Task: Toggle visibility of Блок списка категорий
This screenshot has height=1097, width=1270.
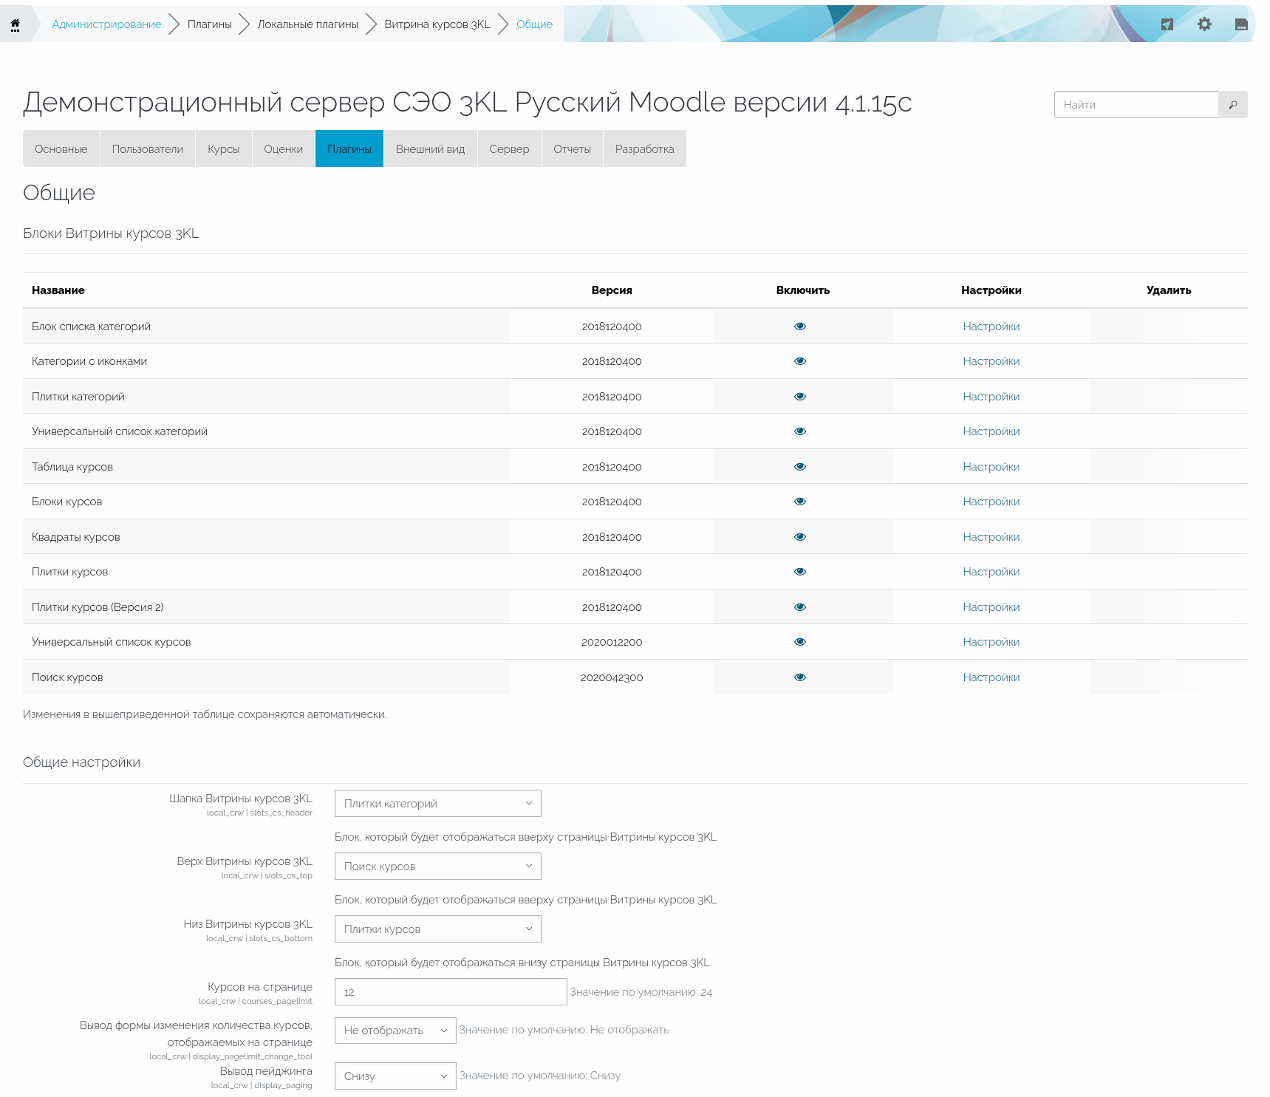Action: click(x=800, y=327)
